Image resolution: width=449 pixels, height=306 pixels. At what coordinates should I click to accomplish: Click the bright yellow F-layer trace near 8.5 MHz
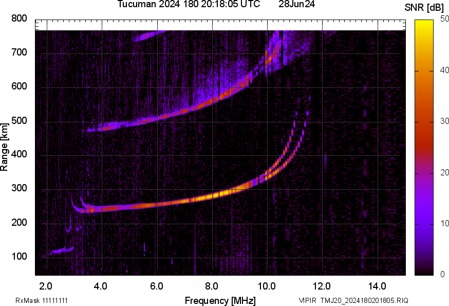pyautogui.click(x=226, y=193)
